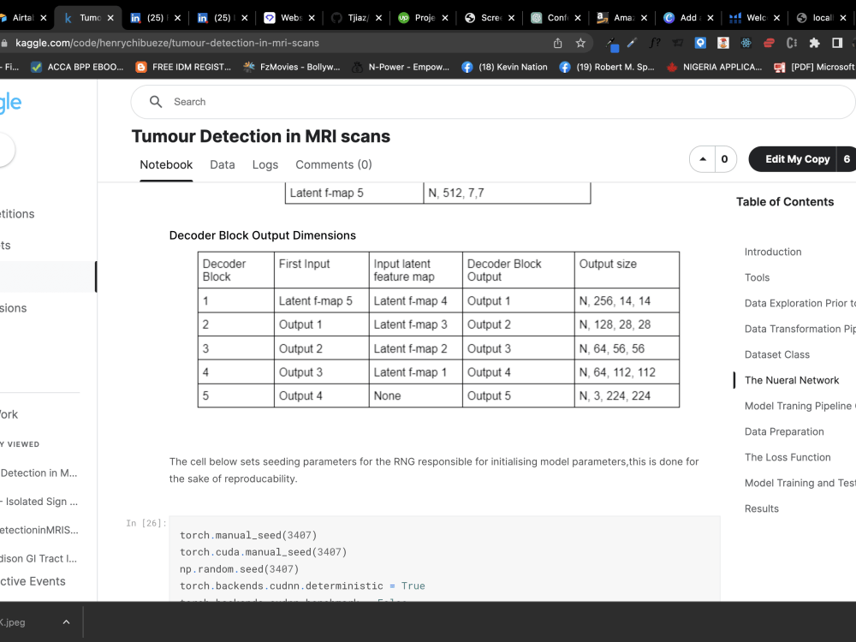The height and width of the screenshot is (642, 856).
Task: Open FzMovies - Bollyw... bookmark
Action: click(x=292, y=67)
